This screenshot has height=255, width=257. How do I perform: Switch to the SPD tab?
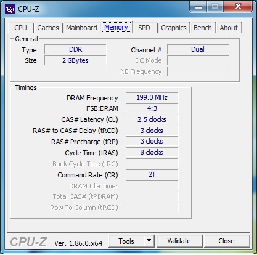[144, 28]
